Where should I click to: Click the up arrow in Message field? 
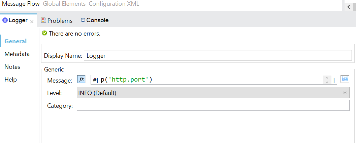coord(326,78)
